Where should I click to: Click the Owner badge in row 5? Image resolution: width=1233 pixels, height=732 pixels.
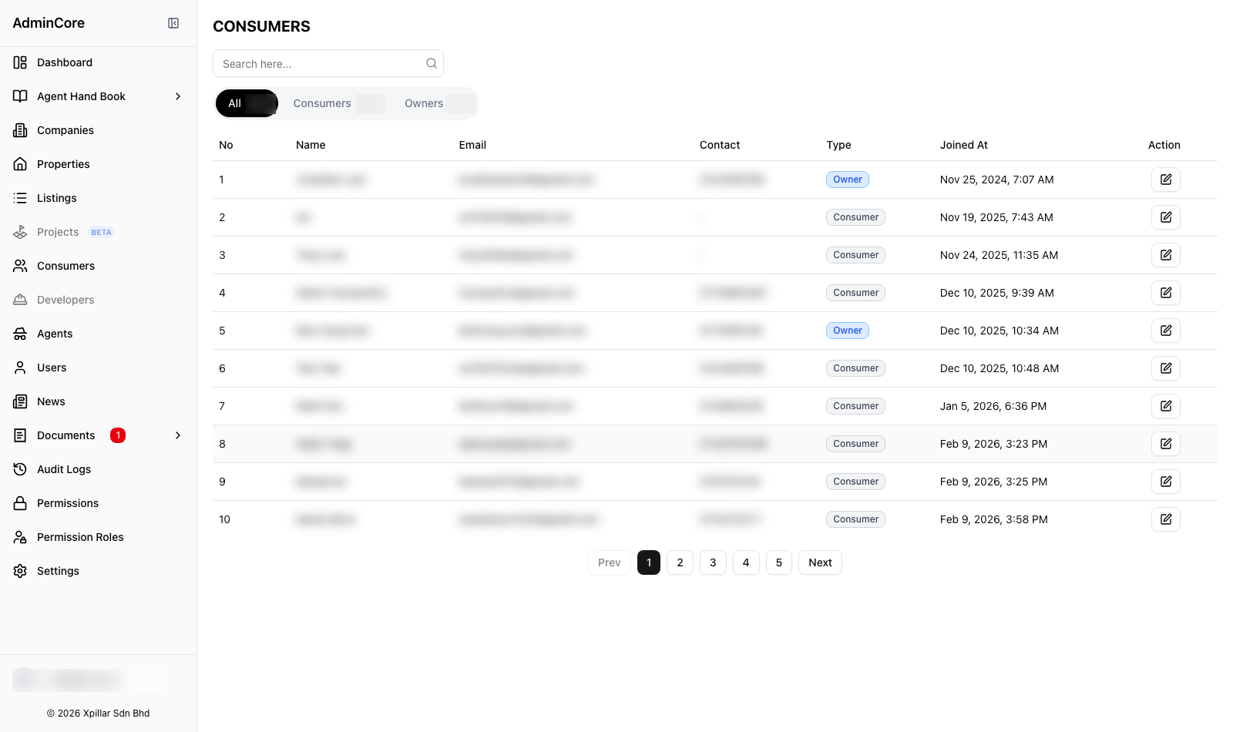[848, 331]
